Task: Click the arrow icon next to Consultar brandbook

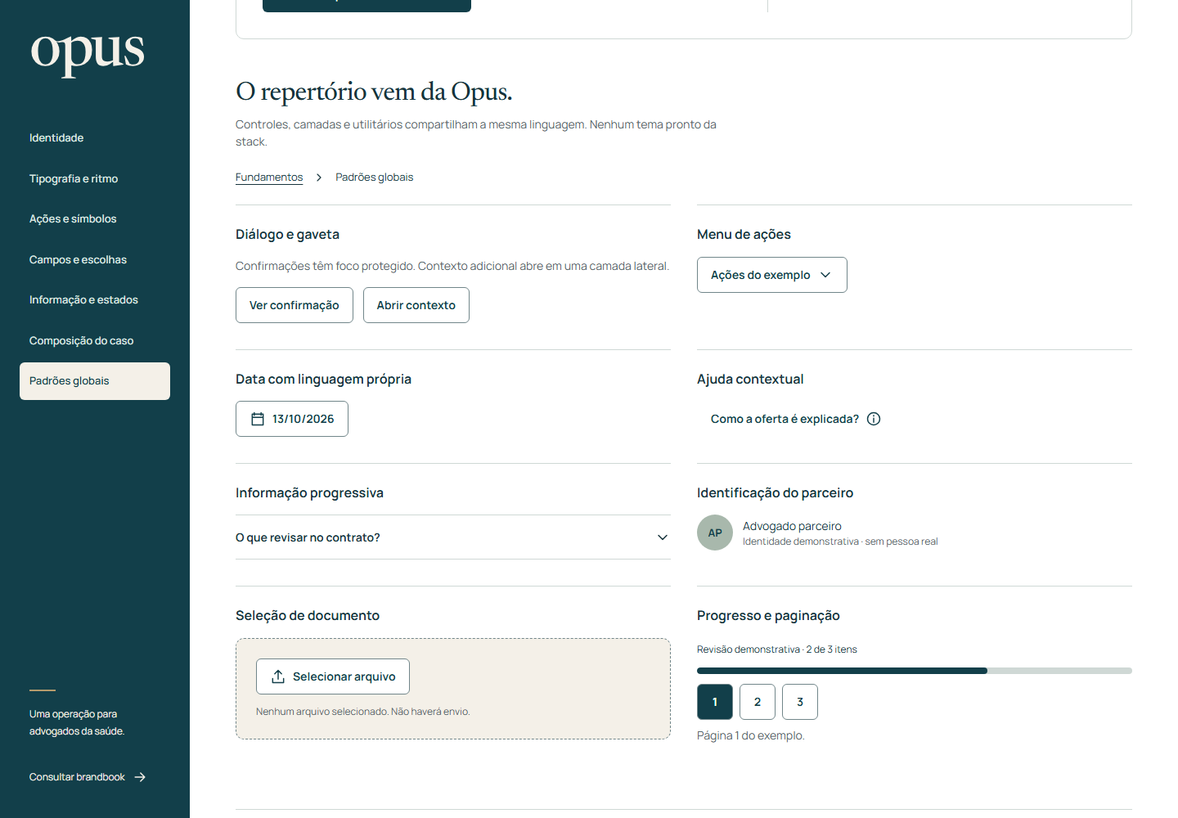Action: pos(140,777)
